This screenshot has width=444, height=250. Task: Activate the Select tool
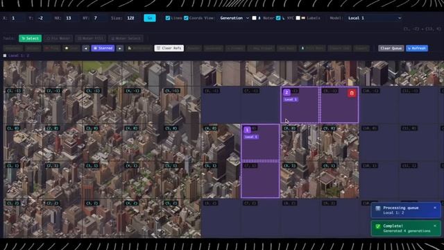tap(31, 38)
